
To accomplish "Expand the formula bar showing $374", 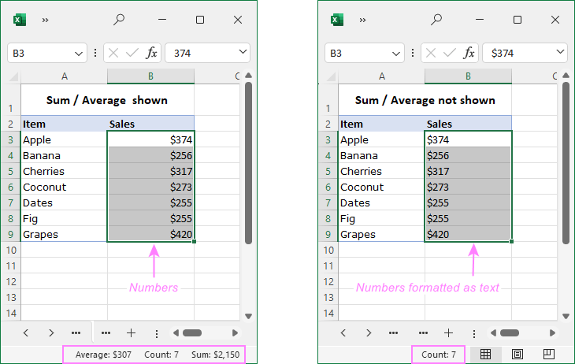I will 560,53.
